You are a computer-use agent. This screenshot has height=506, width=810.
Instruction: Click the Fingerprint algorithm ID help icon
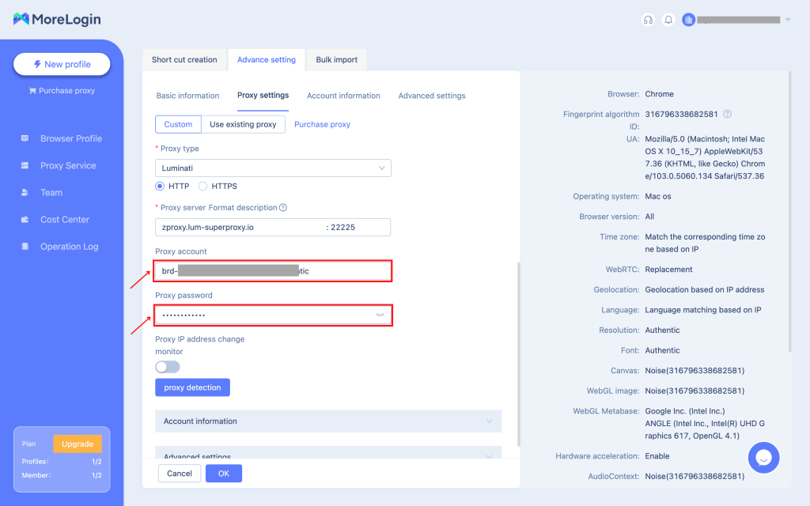pyautogui.click(x=728, y=114)
